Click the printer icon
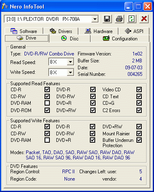This screenshot has width=154, height=192. click(x=119, y=19)
